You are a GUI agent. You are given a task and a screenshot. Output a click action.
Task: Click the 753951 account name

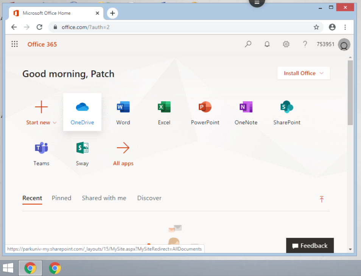coord(325,44)
